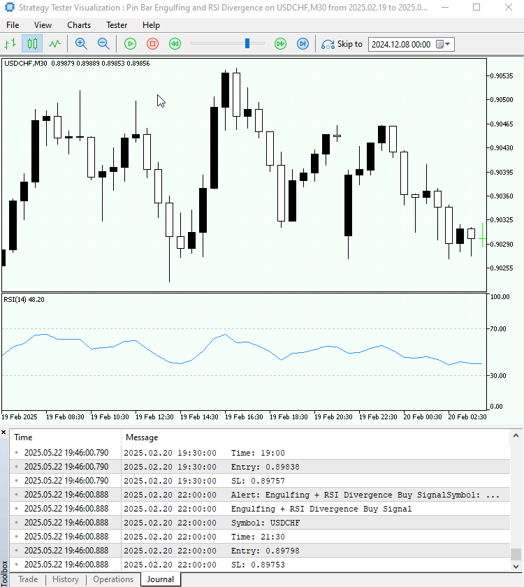Click the RSI(14) 48.20 indicator label
This screenshot has width=524, height=587.
pos(24,300)
